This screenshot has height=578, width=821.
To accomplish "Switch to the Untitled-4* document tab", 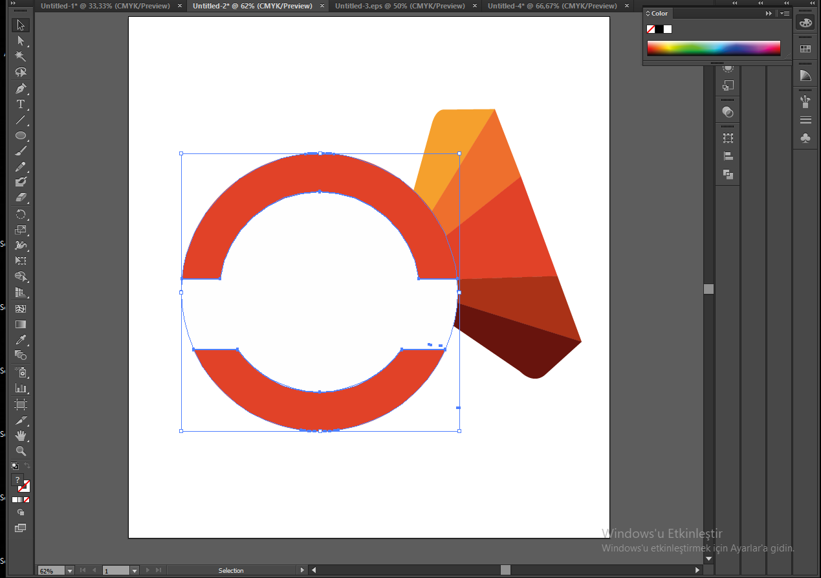I will pyautogui.click(x=553, y=6).
